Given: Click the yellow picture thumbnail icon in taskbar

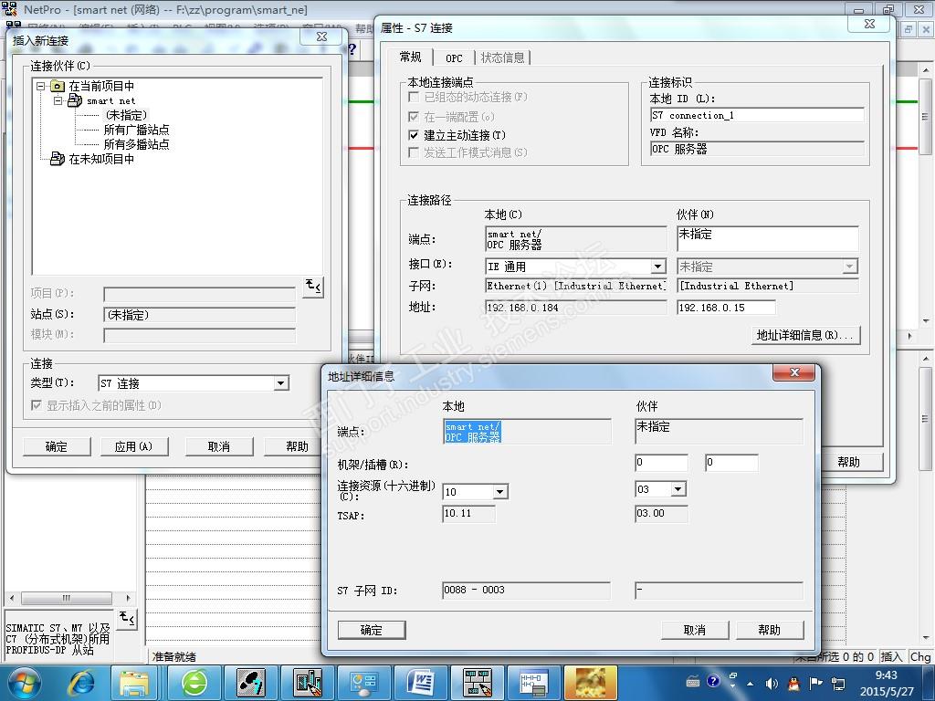Looking at the screenshot, I should click(x=591, y=683).
